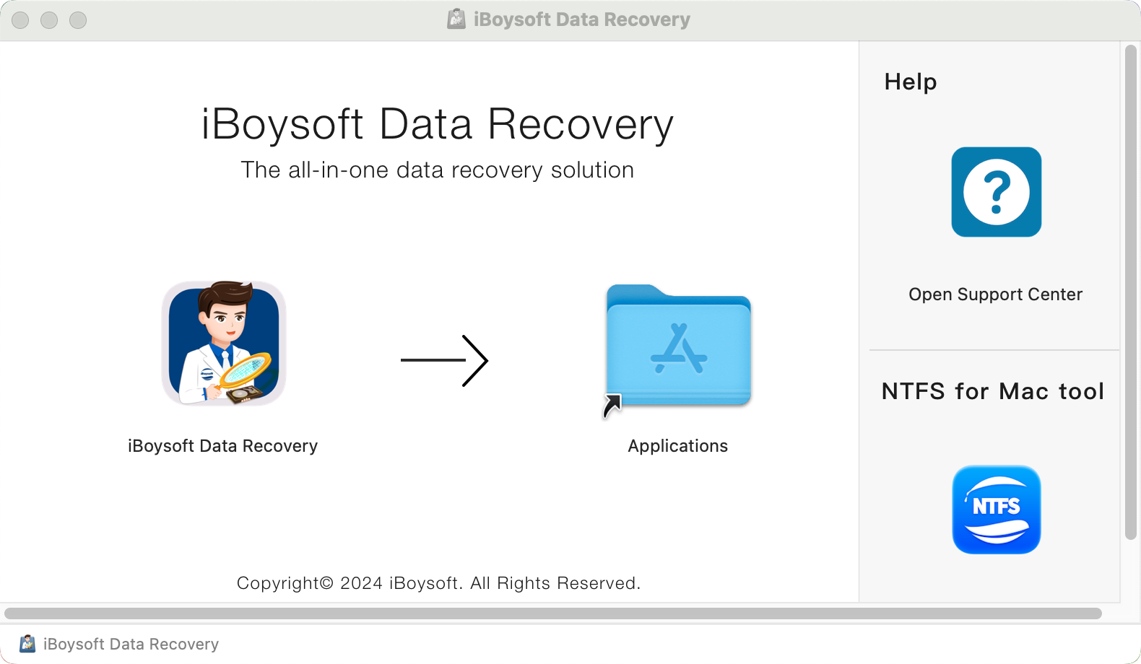Click the title bar disk image icon
This screenshot has width=1141, height=664.
pos(456,19)
